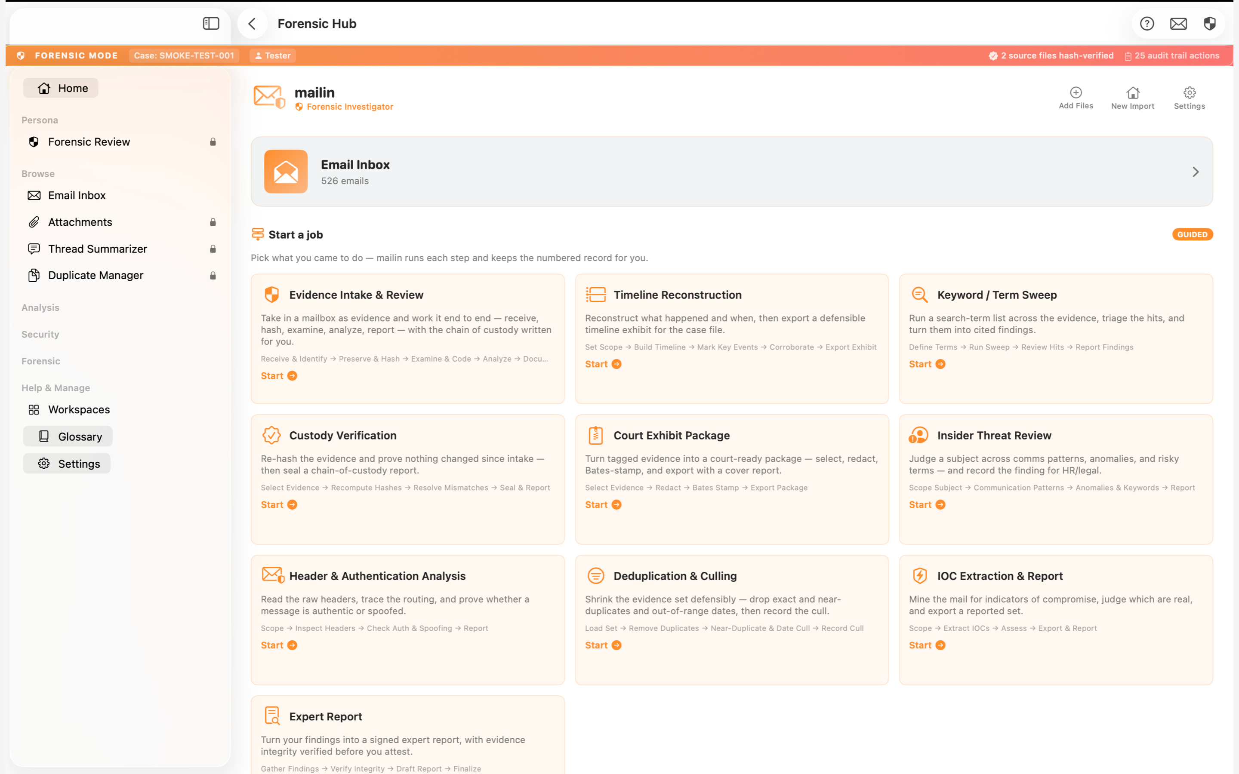The image size is (1239, 774).
Task: Click the Evidence Intake & Review shield icon
Action: (x=271, y=295)
